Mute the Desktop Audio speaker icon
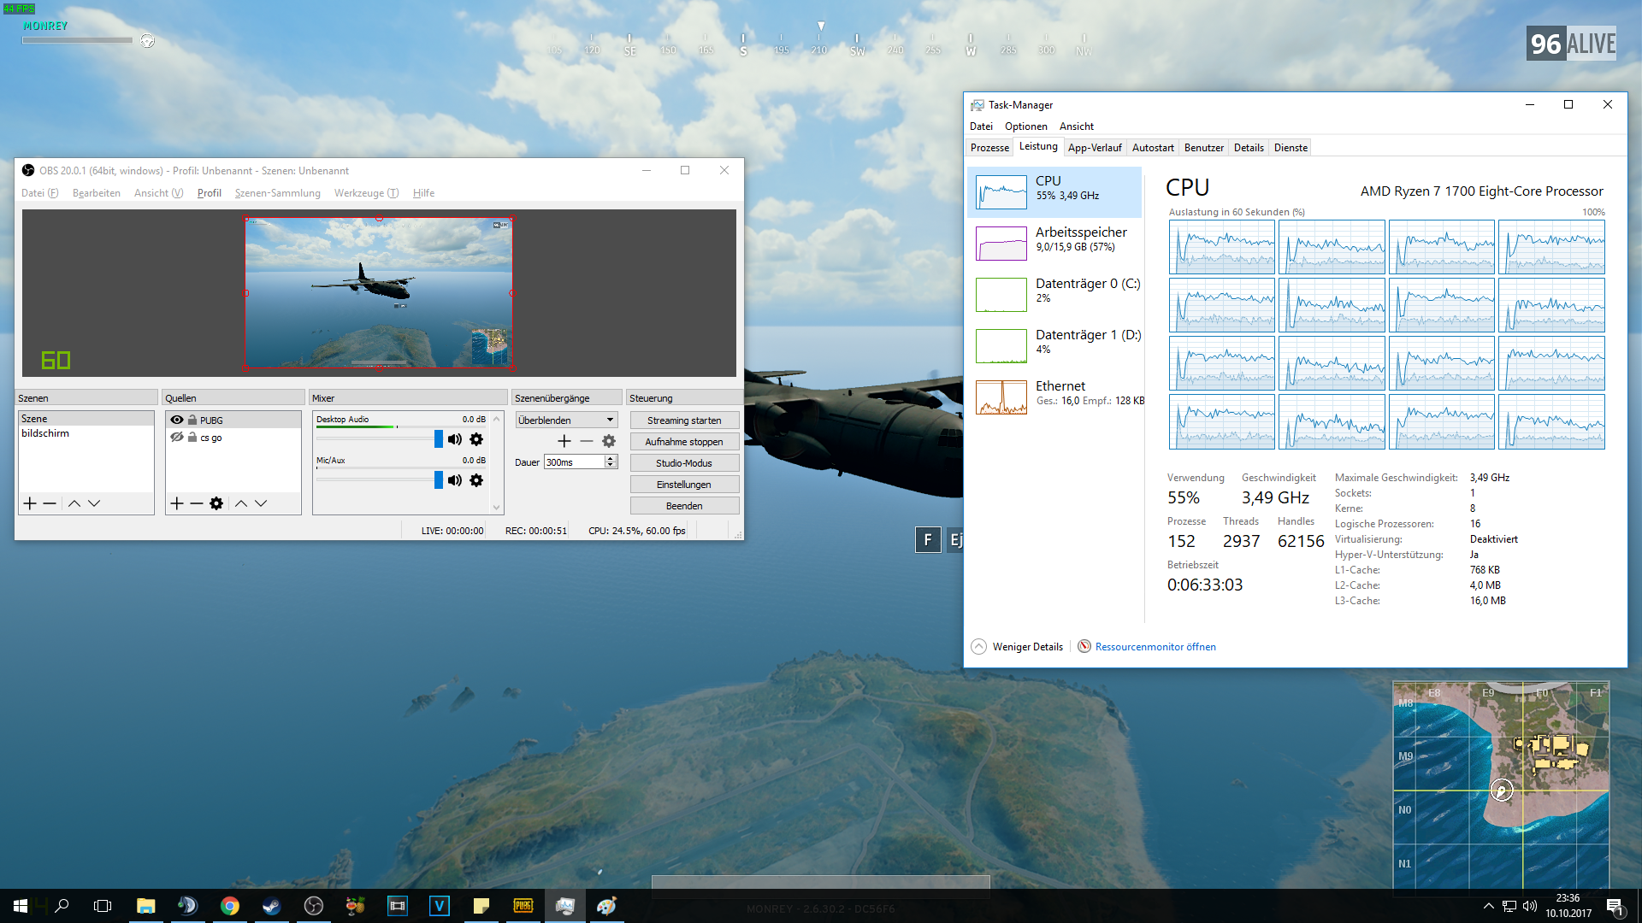The width and height of the screenshot is (1642, 923). [x=455, y=439]
